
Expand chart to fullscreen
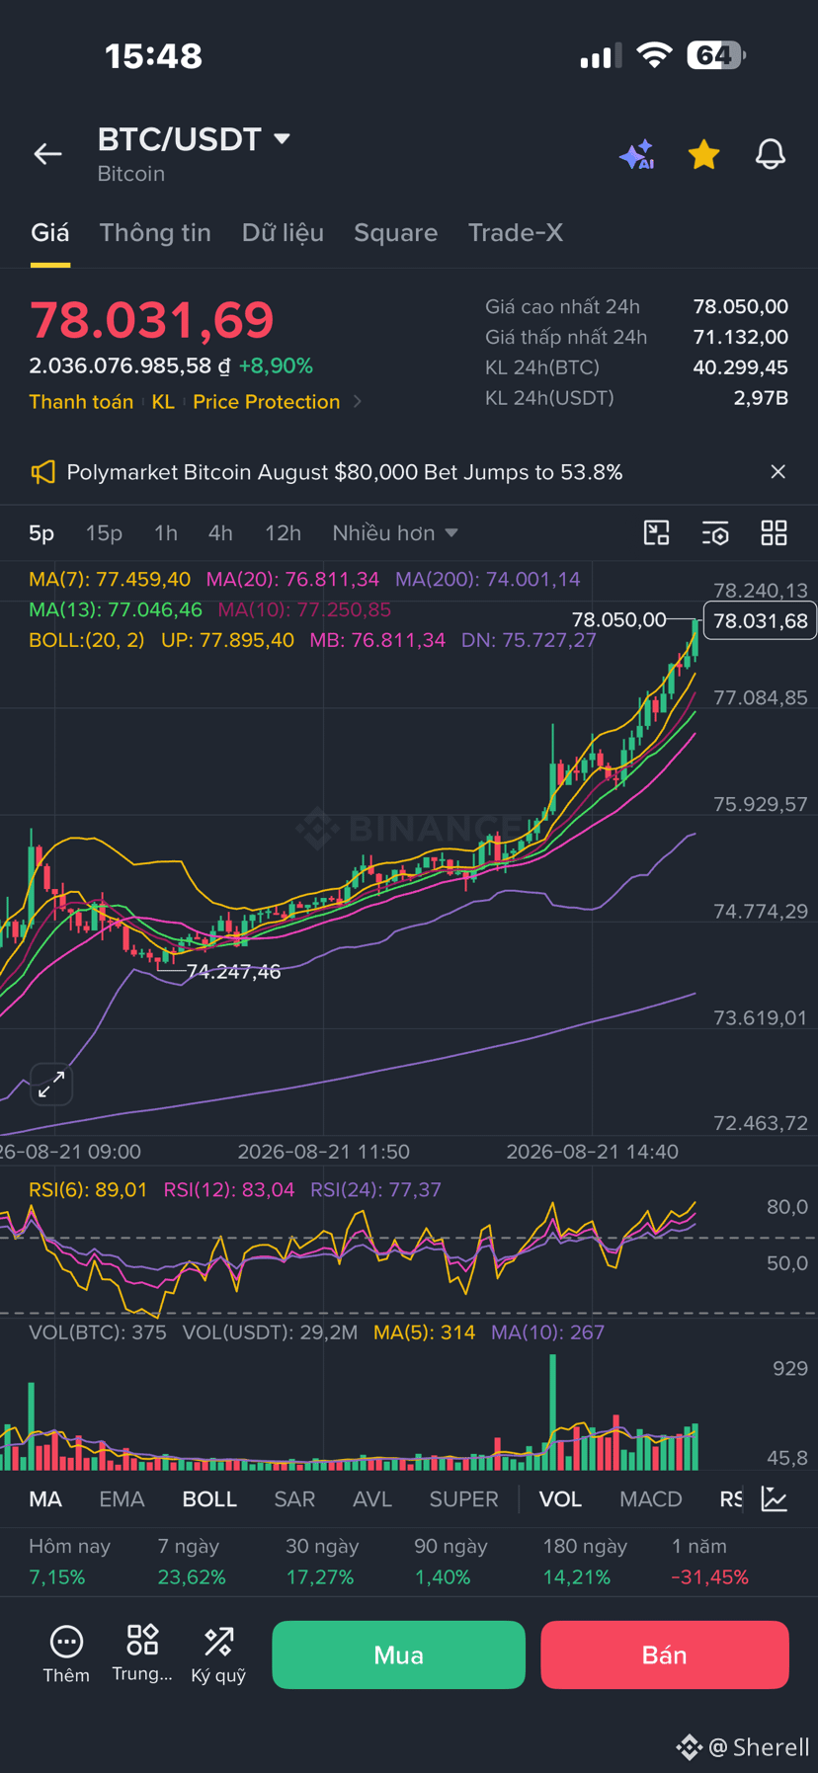[x=51, y=1085]
